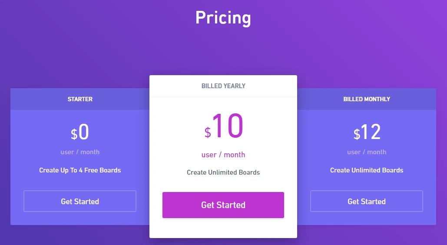The width and height of the screenshot is (447, 245).
Task: Click the Starter plan Get Started button
Action: click(80, 201)
